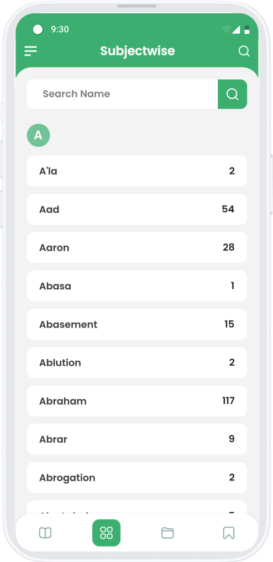273x562 pixels.
Task: Open the bookmark tab icon
Action: tap(229, 533)
